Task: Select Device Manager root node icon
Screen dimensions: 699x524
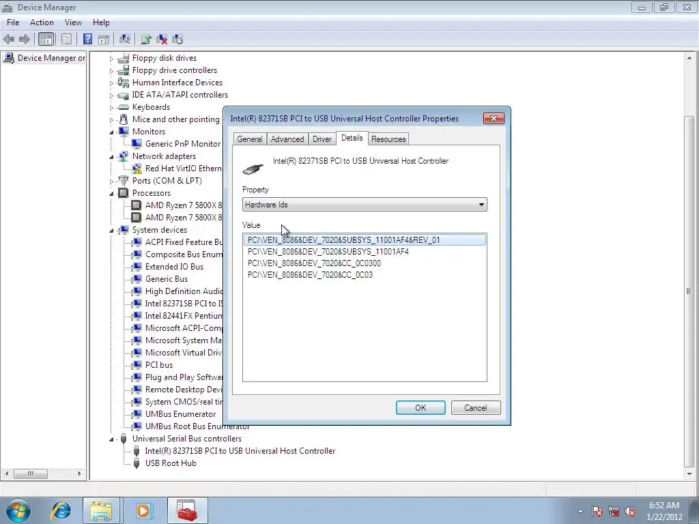Action: 9,58
